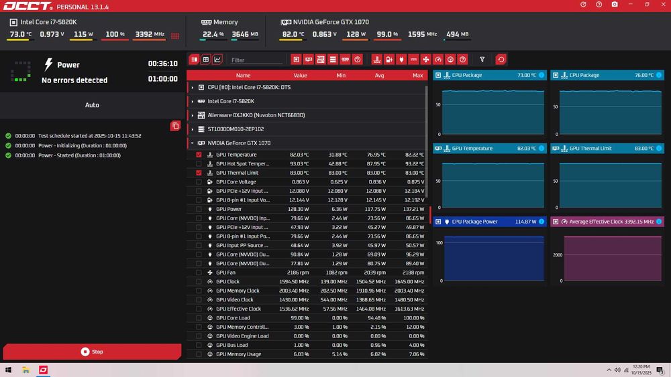671x377 pixels.
Task: Toggle storage sensors filter icon
Action: tap(333, 60)
